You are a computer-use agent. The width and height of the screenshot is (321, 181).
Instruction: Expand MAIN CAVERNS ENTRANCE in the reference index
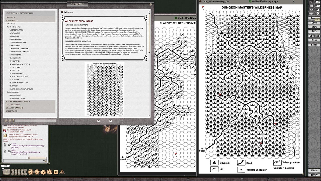click(18, 101)
